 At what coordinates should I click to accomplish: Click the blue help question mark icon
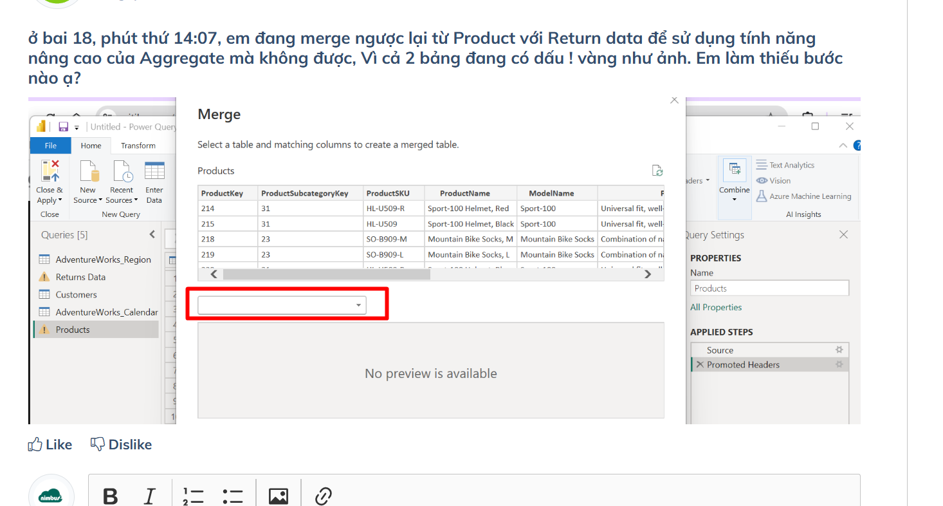tap(857, 146)
